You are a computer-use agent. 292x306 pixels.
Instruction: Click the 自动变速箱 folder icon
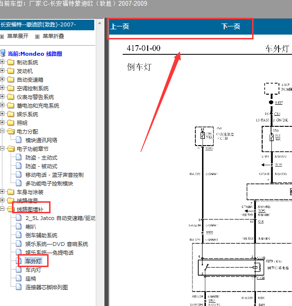click(11, 79)
